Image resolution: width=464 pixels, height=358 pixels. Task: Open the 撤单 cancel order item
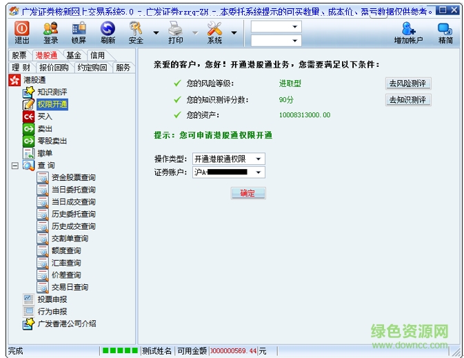click(x=45, y=153)
